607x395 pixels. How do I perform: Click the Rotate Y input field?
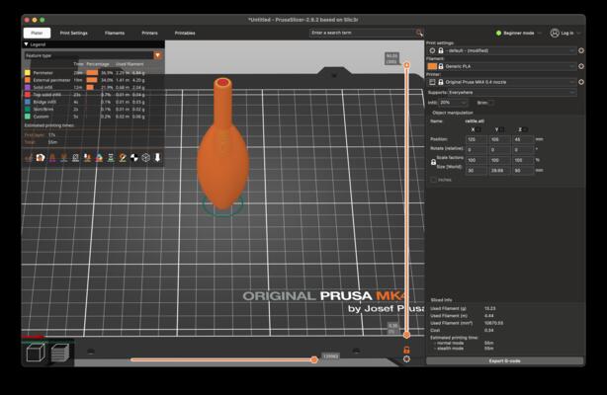(x=500, y=150)
